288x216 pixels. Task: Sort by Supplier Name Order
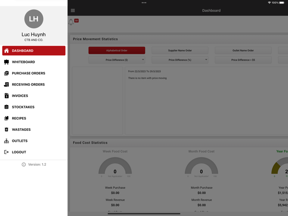(180, 51)
